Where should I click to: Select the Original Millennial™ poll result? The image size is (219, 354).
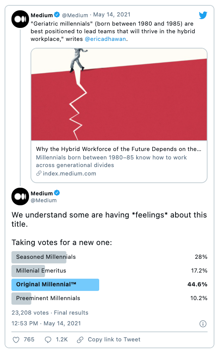[109, 285]
